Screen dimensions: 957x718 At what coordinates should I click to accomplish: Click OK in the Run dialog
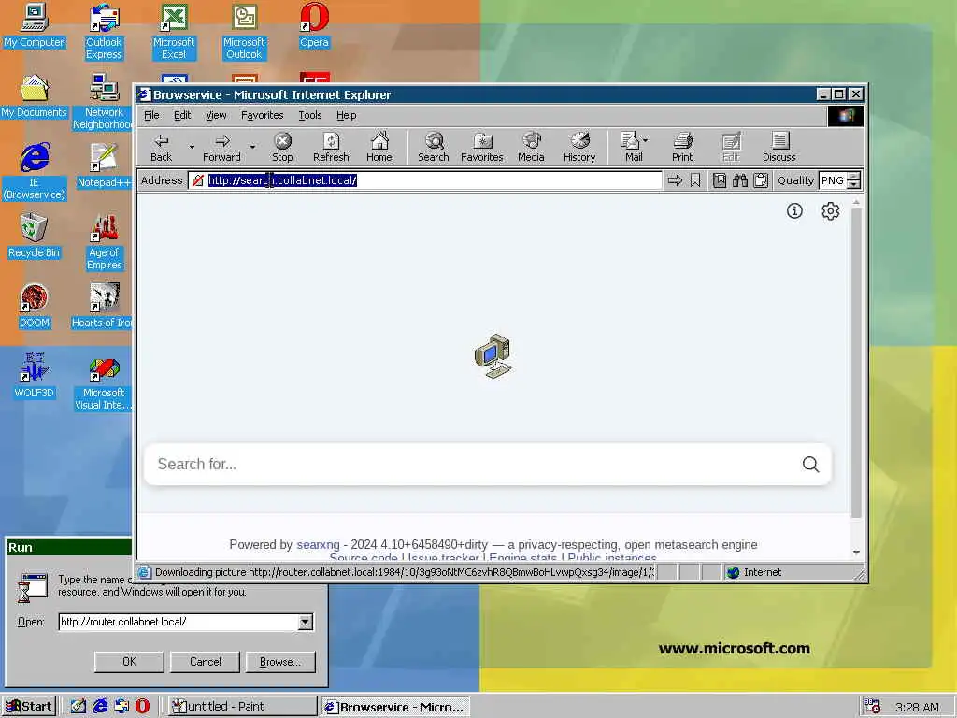coord(129,662)
